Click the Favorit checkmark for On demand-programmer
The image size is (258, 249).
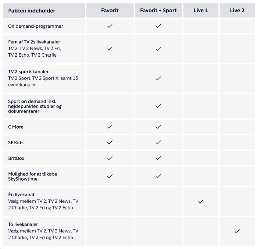click(110, 26)
